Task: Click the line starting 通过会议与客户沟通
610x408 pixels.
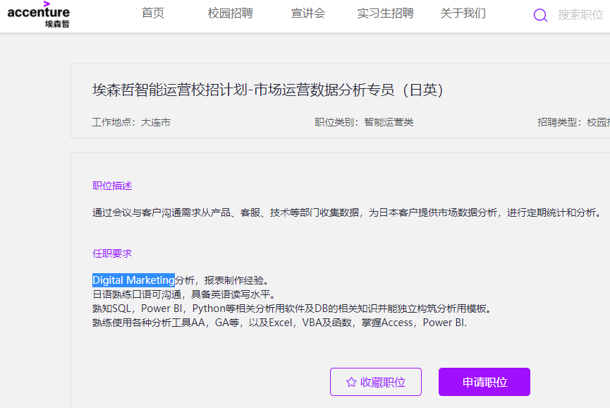Action: click(348, 212)
